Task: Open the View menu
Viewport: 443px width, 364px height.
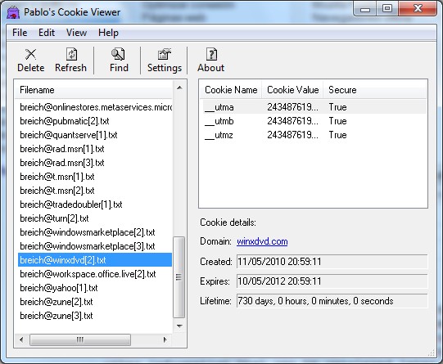Action: [76, 33]
